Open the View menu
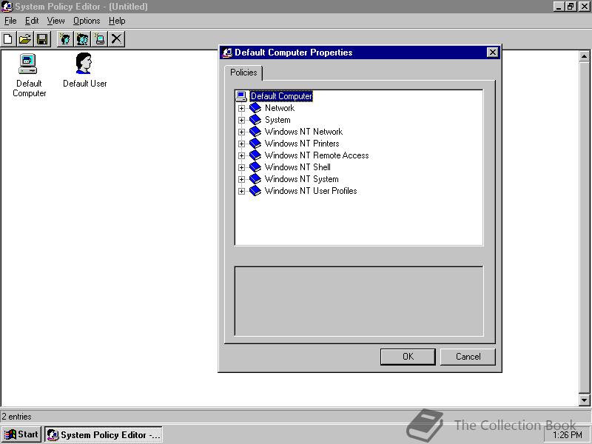This screenshot has height=444, width=592. (x=55, y=21)
